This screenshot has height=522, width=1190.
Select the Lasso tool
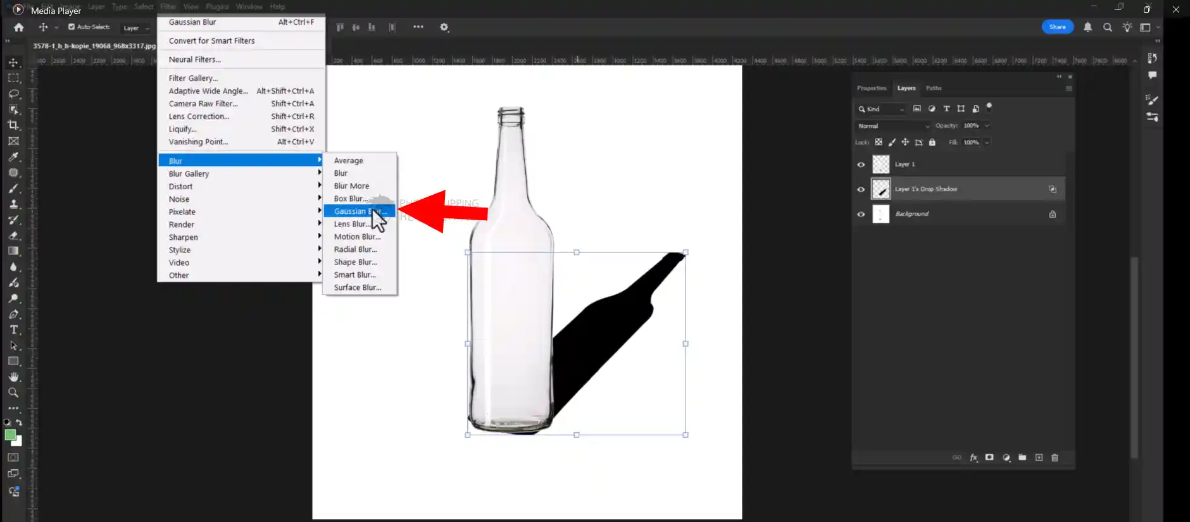[13, 94]
